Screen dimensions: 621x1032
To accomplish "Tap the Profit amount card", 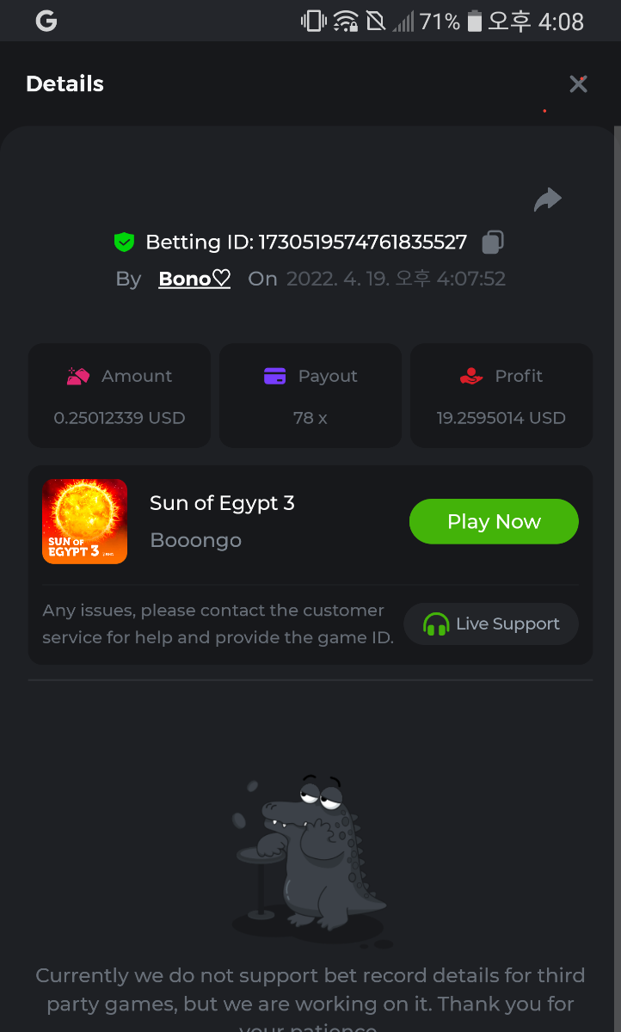I will pos(501,396).
